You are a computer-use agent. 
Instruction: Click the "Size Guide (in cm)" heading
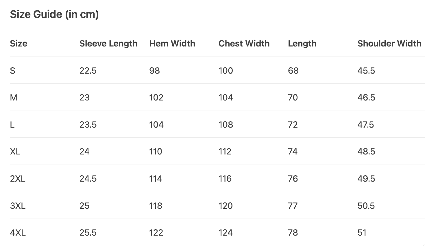(54, 14)
